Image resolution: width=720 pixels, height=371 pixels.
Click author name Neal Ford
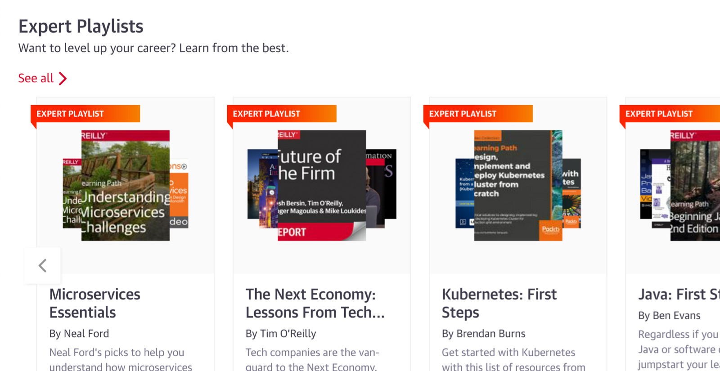(x=86, y=334)
